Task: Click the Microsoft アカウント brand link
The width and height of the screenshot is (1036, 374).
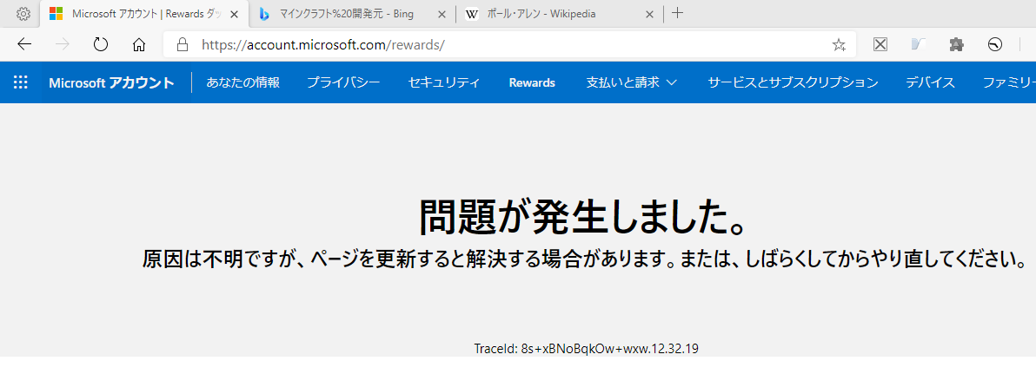Action: (x=111, y=82)
